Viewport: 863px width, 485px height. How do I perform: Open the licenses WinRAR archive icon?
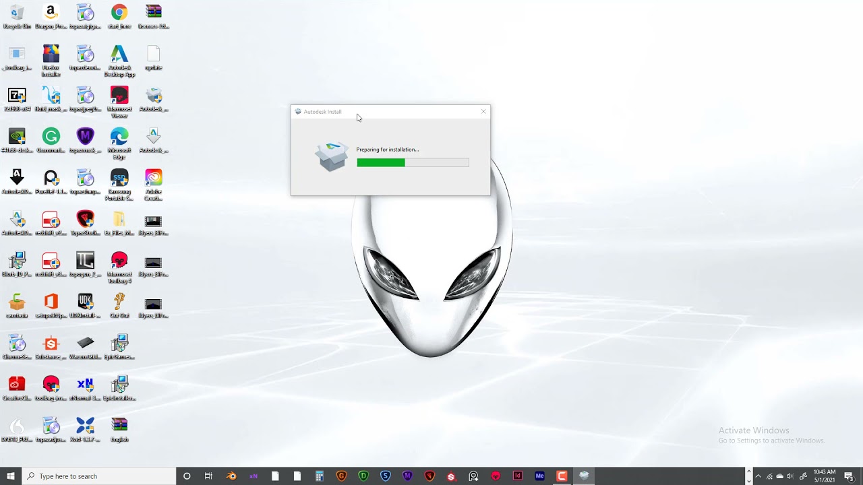[154, 16]
